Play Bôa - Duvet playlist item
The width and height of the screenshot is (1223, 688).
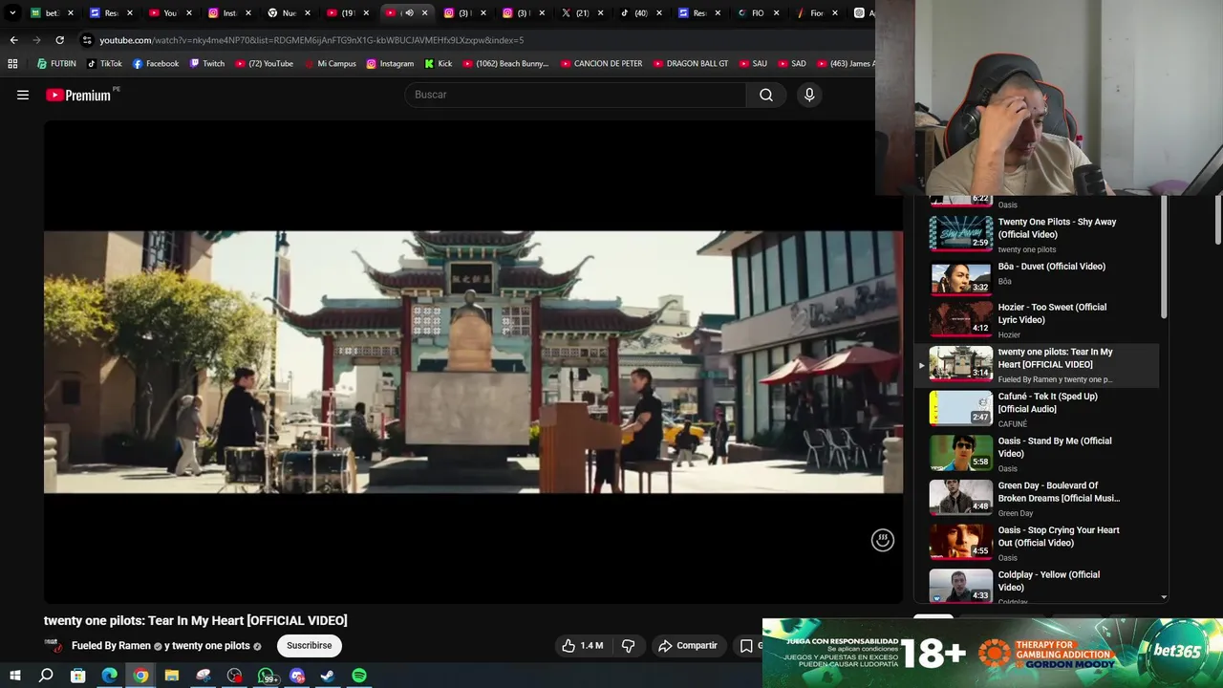pyautogui.click(x=1038, y=278)
